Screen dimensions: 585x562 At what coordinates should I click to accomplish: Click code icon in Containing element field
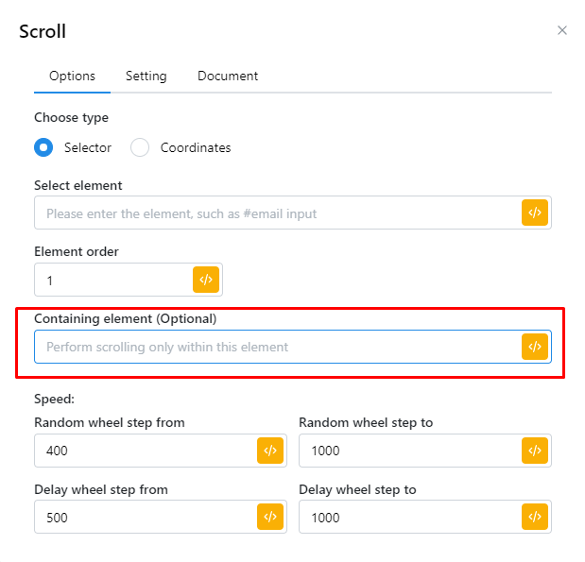(535, 347)
